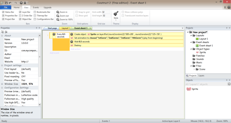This screenshot has width=231, height=123.
Task: Enable the Tilemap Bar checkbox
Action: (35, 16)
